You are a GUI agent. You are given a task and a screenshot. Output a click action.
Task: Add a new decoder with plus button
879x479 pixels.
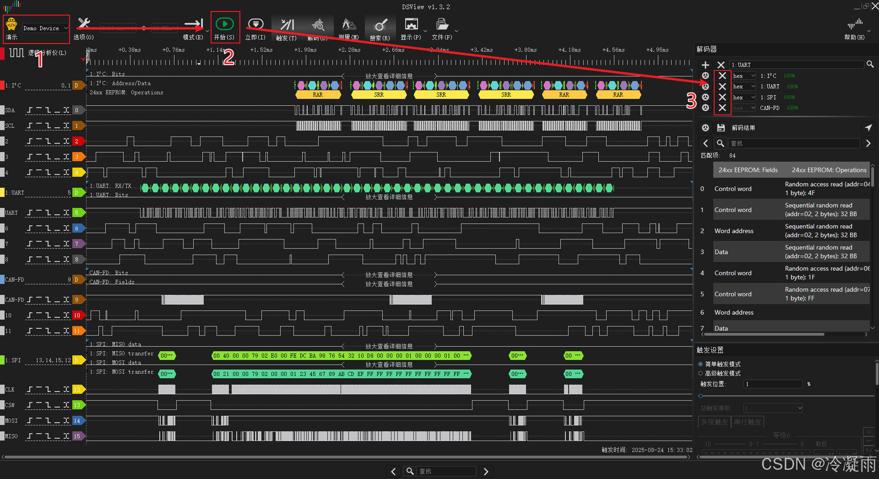pyautogui.click(x=705, y=65)
